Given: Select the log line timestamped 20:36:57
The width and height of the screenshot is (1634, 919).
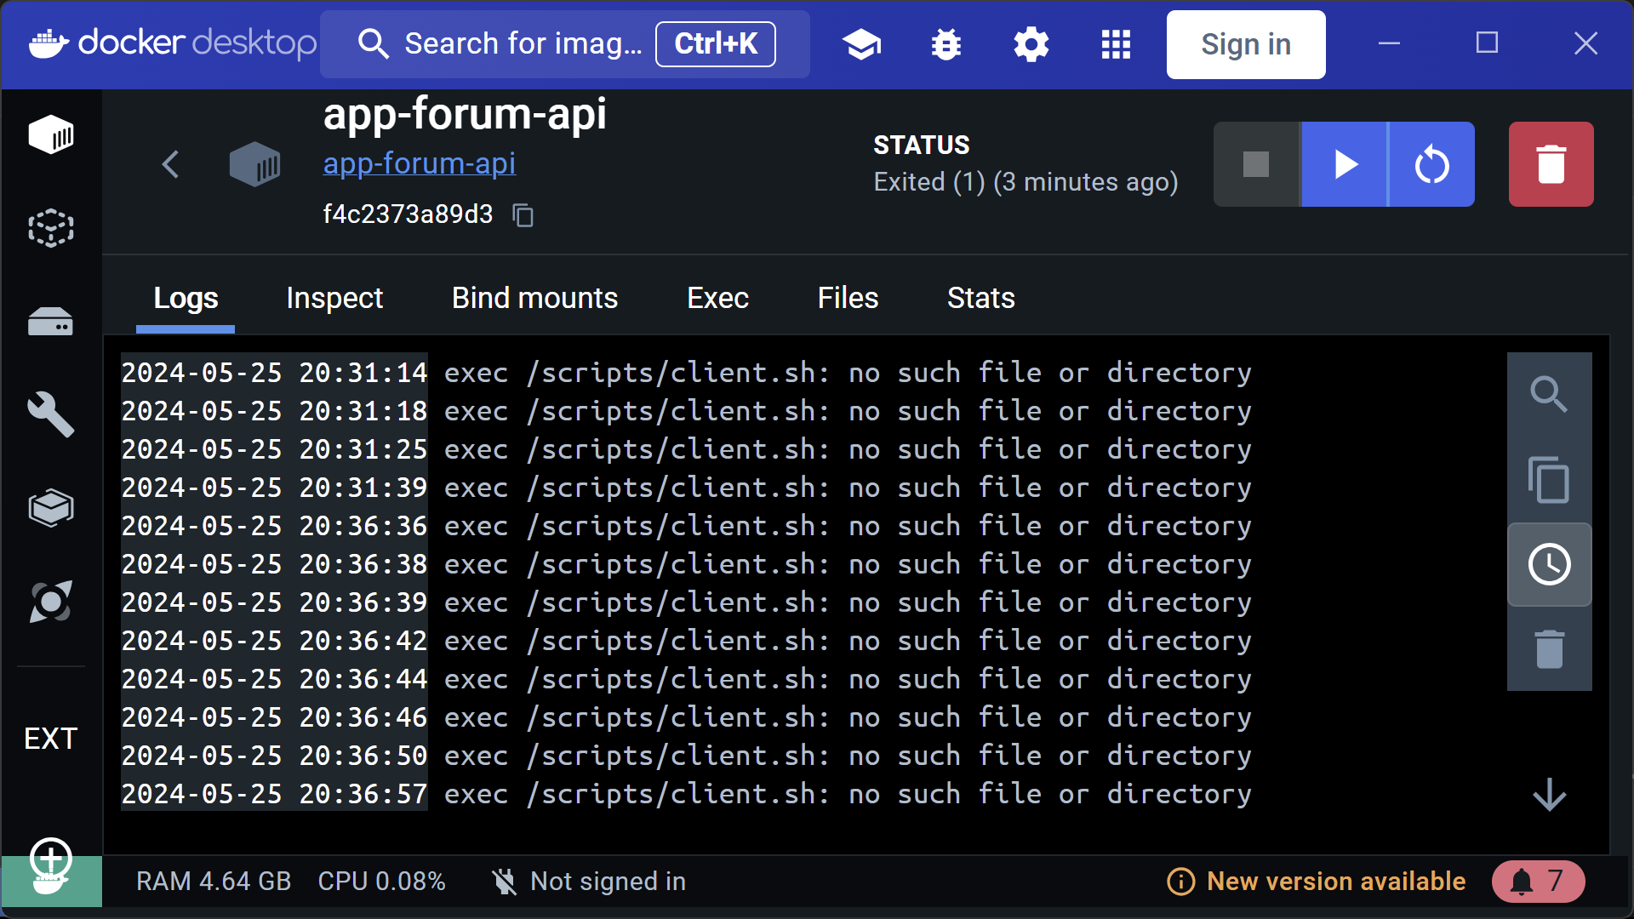Looking at the screenshot, I should 686,794.
